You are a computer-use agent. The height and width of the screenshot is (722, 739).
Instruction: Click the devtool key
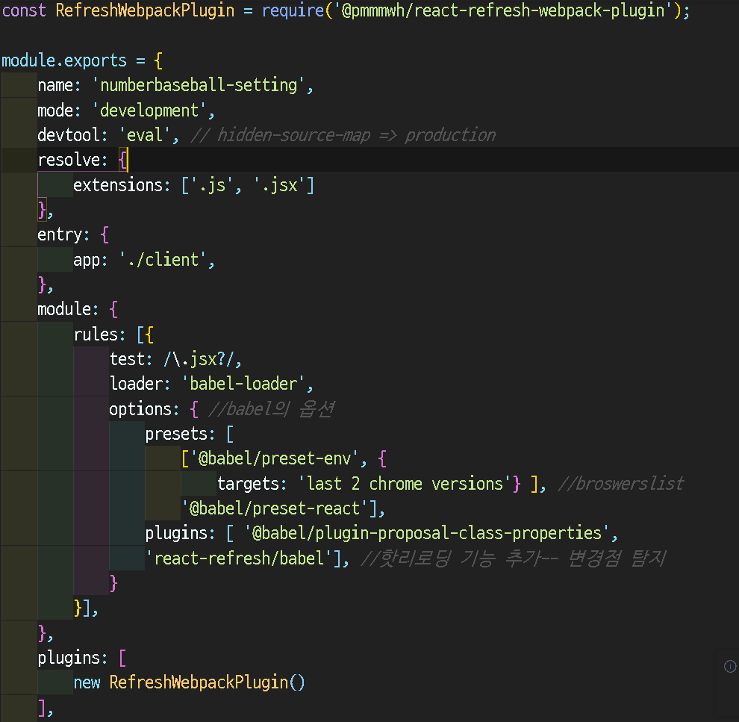point(69,135)
